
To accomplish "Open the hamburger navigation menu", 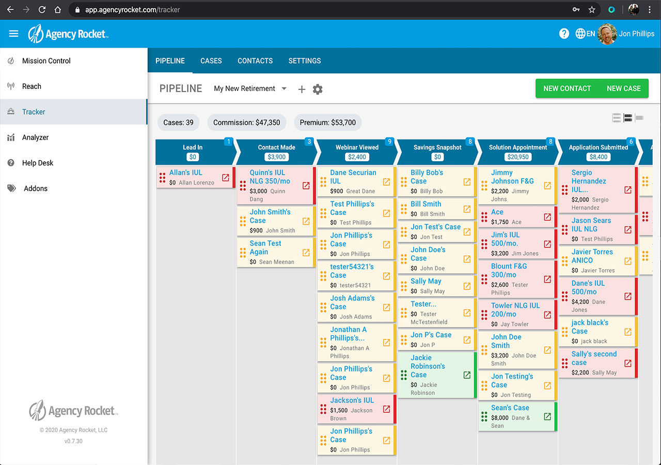I will point(14,34).
